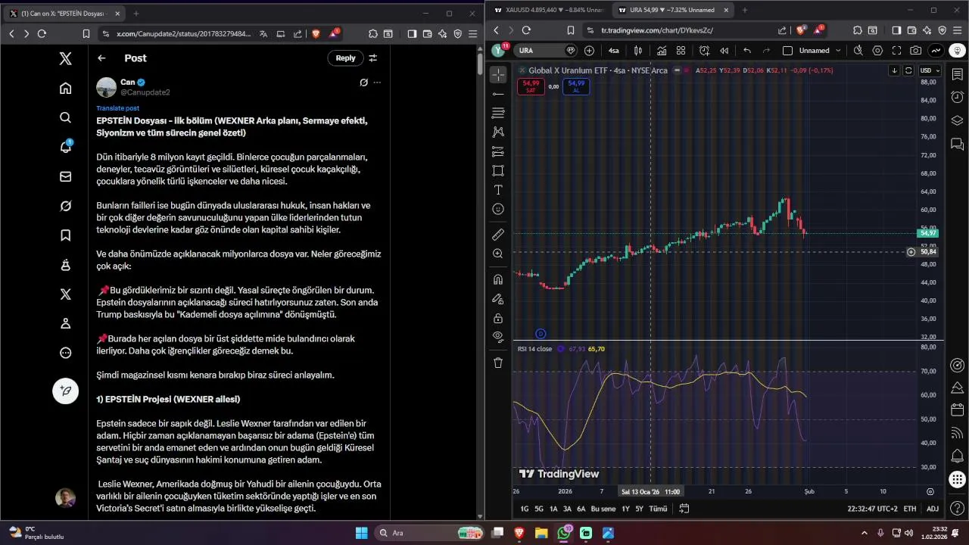This screenshot has width=969, height=545.
Task: Click the Translate post link
Action: point(117,108)
